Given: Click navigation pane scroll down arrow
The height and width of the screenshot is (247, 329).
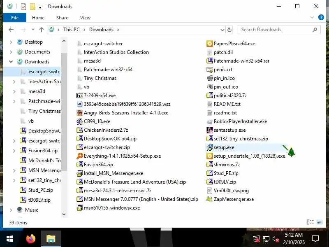Looking at the screenshot, I should [x=64, y=214].
